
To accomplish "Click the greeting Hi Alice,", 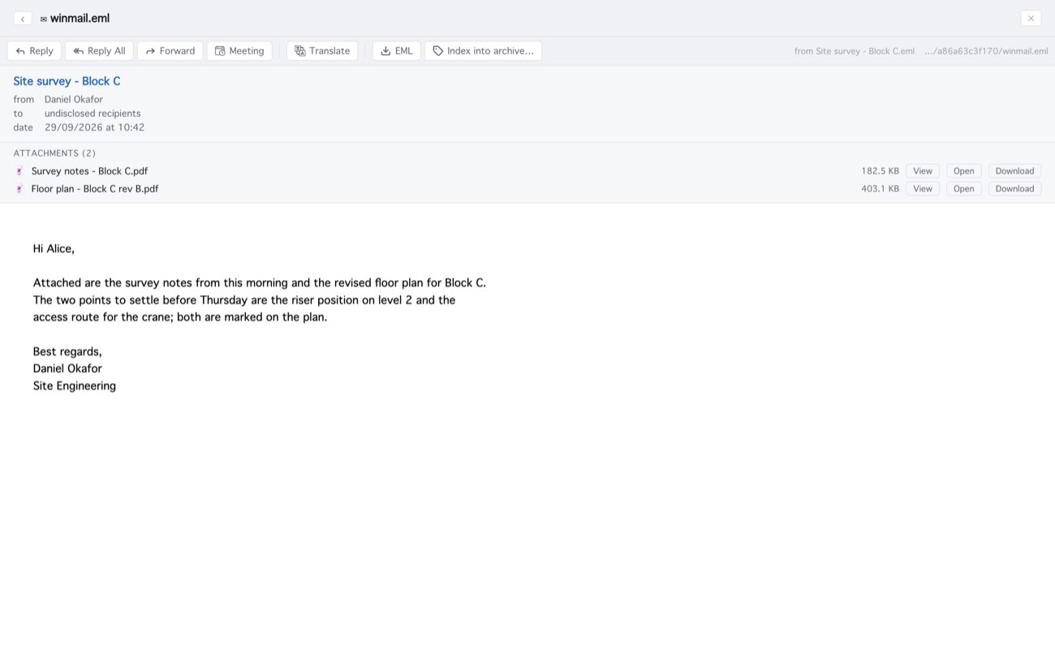I will (x=54, y=249).
